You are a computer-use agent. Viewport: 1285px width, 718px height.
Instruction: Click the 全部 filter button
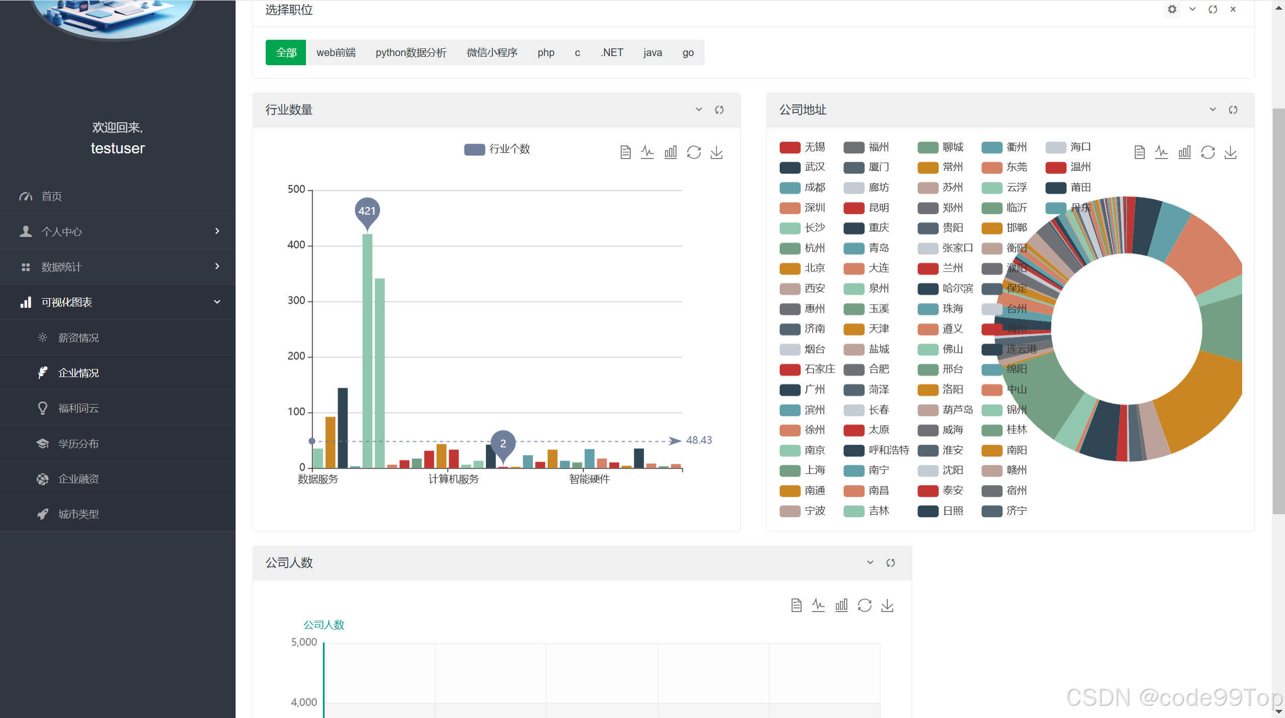[x=286, y=52]
